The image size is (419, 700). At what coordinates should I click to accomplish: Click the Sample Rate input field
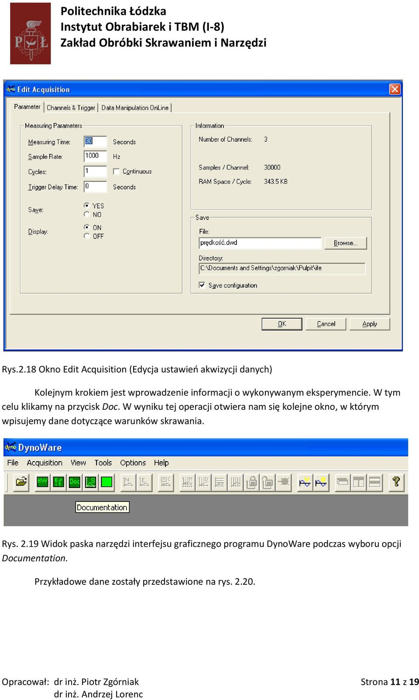pos(95,156)
